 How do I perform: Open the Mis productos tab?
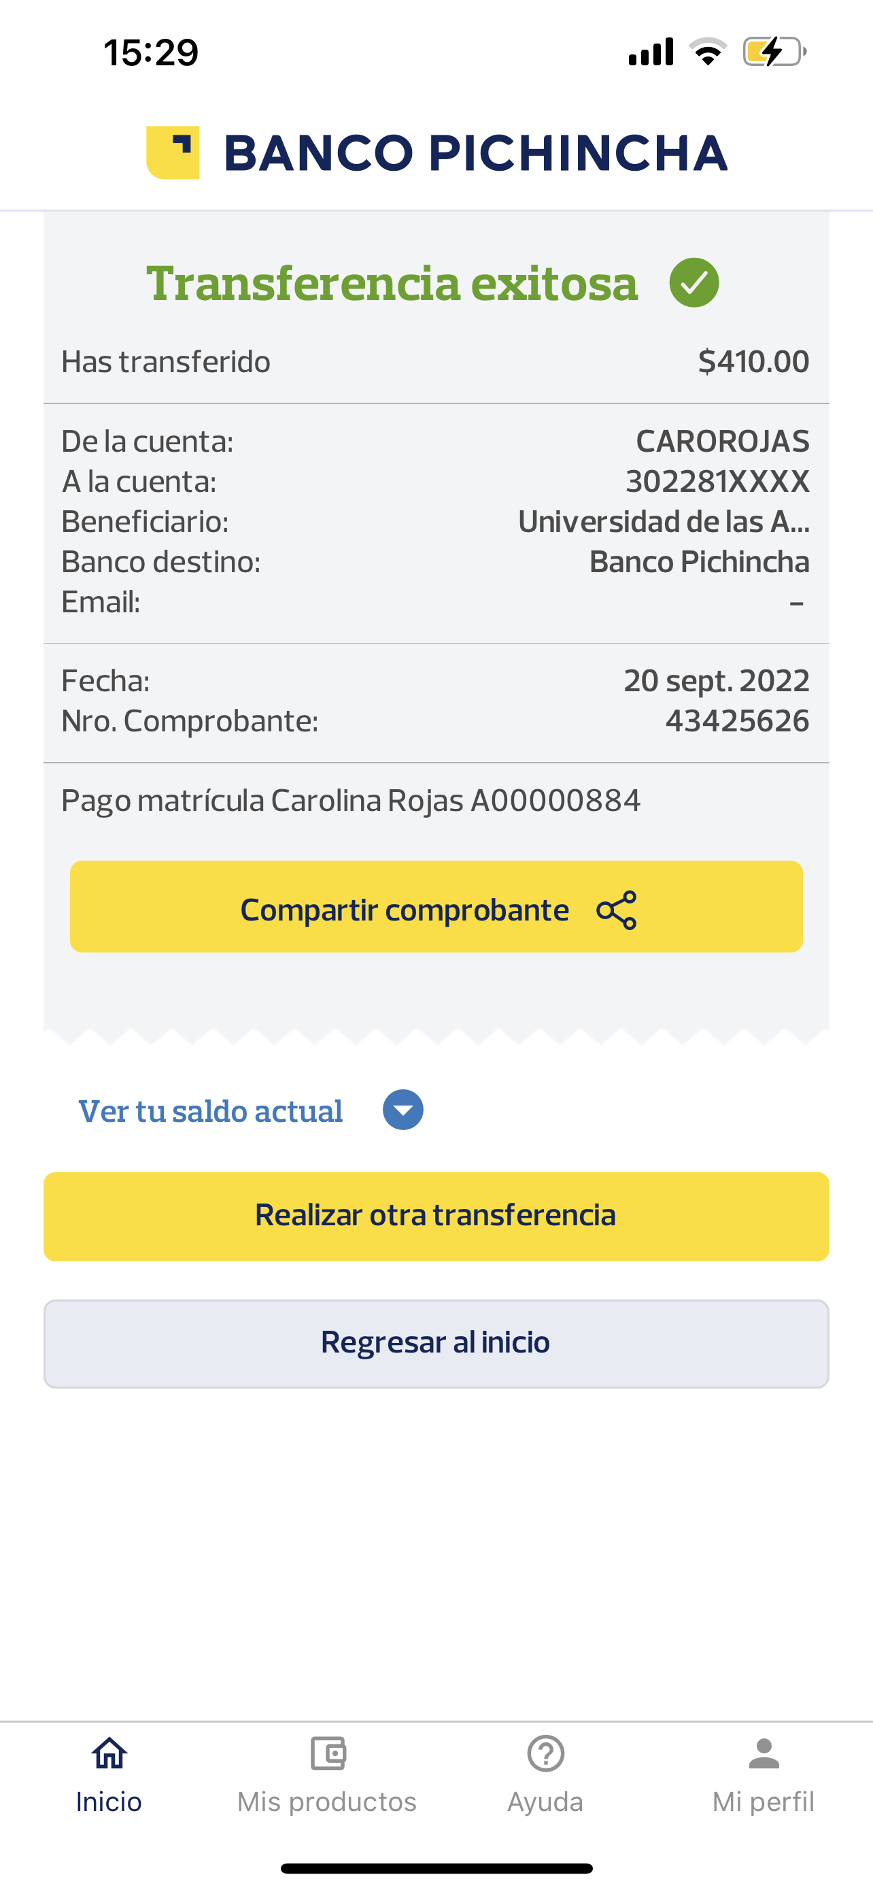[x=327, y=1802]
